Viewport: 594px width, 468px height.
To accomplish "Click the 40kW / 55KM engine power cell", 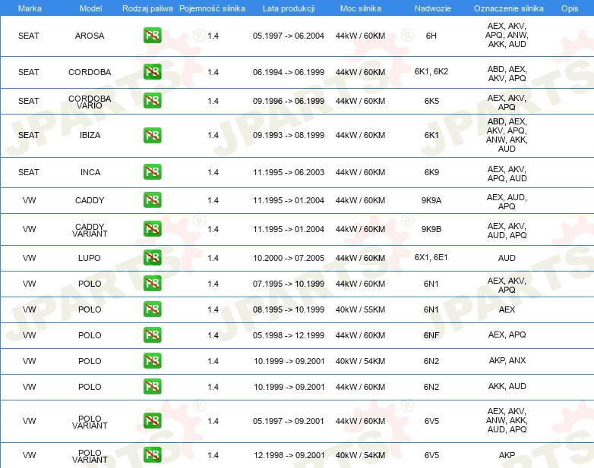I will (360, 309).
